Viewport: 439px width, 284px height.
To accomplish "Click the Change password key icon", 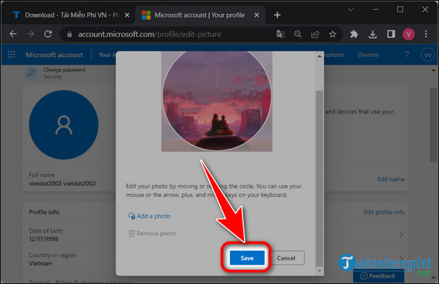I will pos(31,73).
